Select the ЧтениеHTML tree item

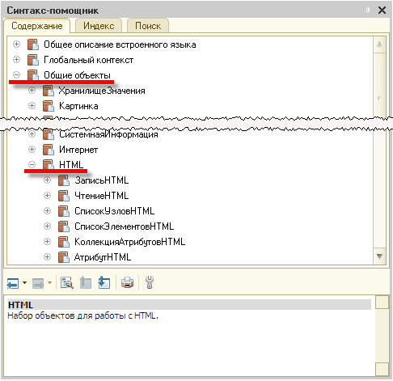click(x=101, y=196)
